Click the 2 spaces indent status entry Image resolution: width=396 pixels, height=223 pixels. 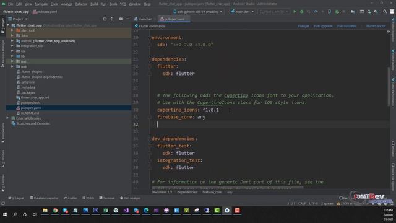pos(327,204)
